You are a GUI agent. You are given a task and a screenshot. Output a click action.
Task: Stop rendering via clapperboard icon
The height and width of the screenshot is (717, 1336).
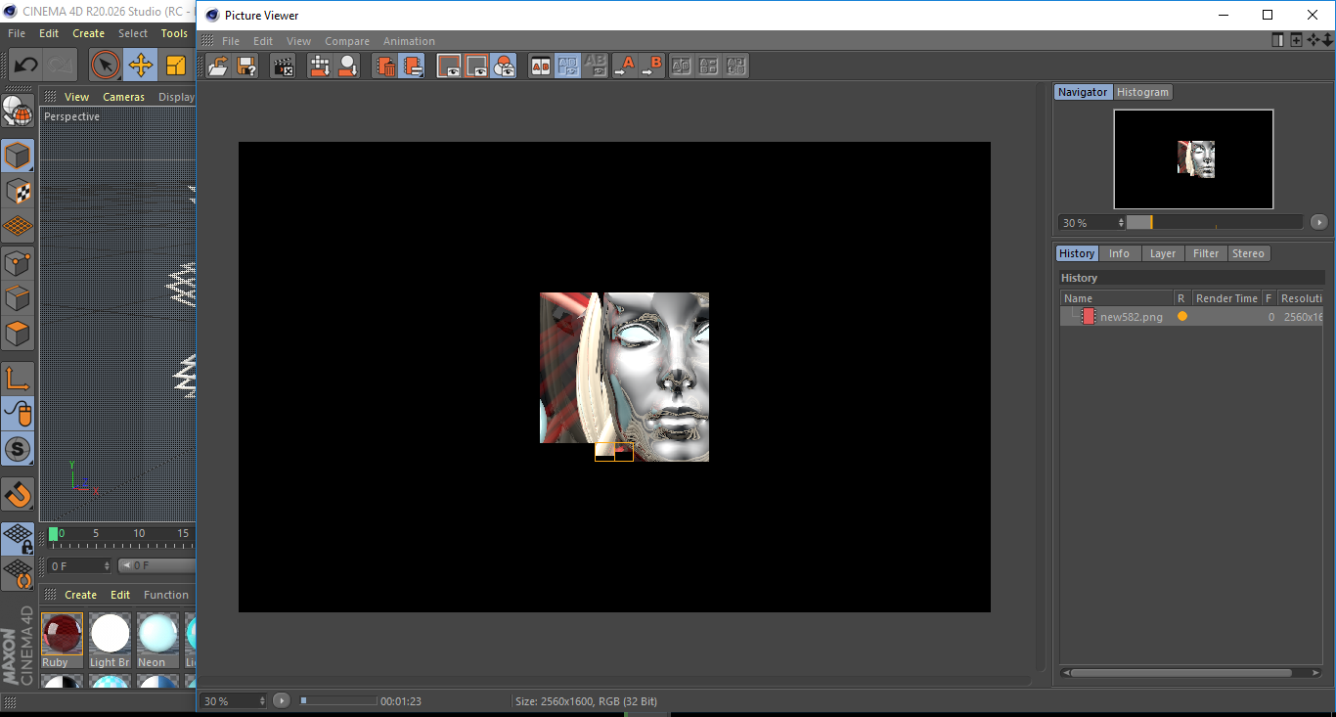point(283,67)
